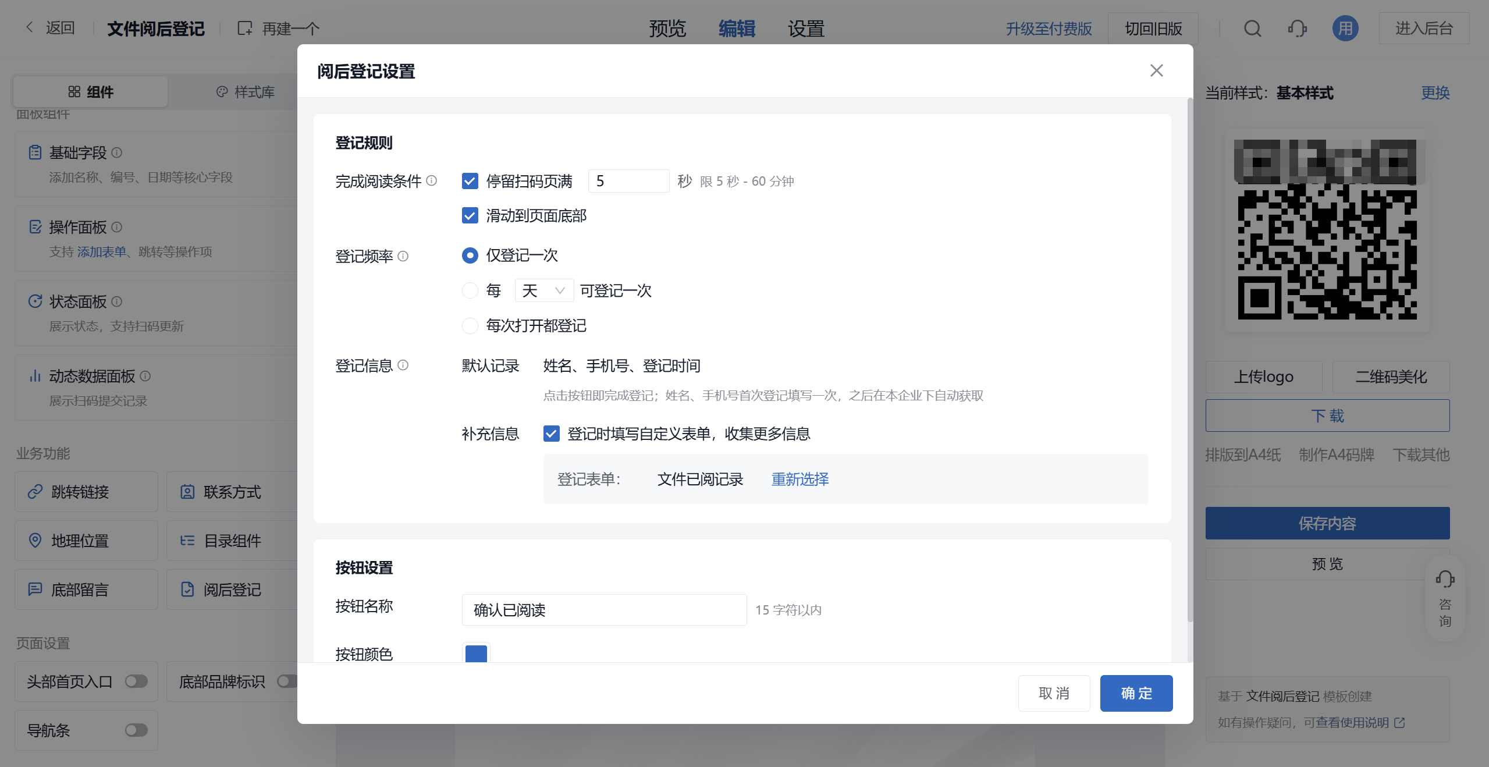The image size is (1489, 767).
Task: Click 保存内容 button
Action: tap(1327, 523)
